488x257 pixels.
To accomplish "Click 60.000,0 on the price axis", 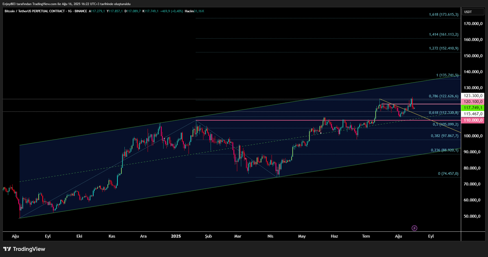I will point(473,200).
